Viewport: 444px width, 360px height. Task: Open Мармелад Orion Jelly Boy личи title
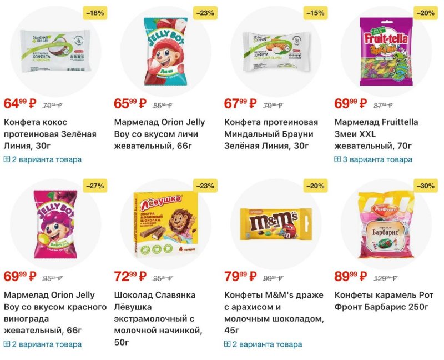click(159, 134)
